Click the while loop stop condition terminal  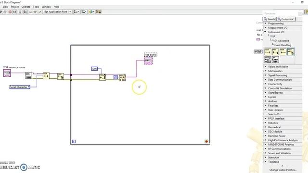206,141
